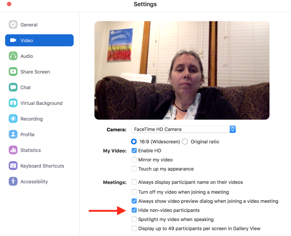Screen dimensions: 291x236
Task: Click the "Camera:" label text
Action: tap(117, 130)
